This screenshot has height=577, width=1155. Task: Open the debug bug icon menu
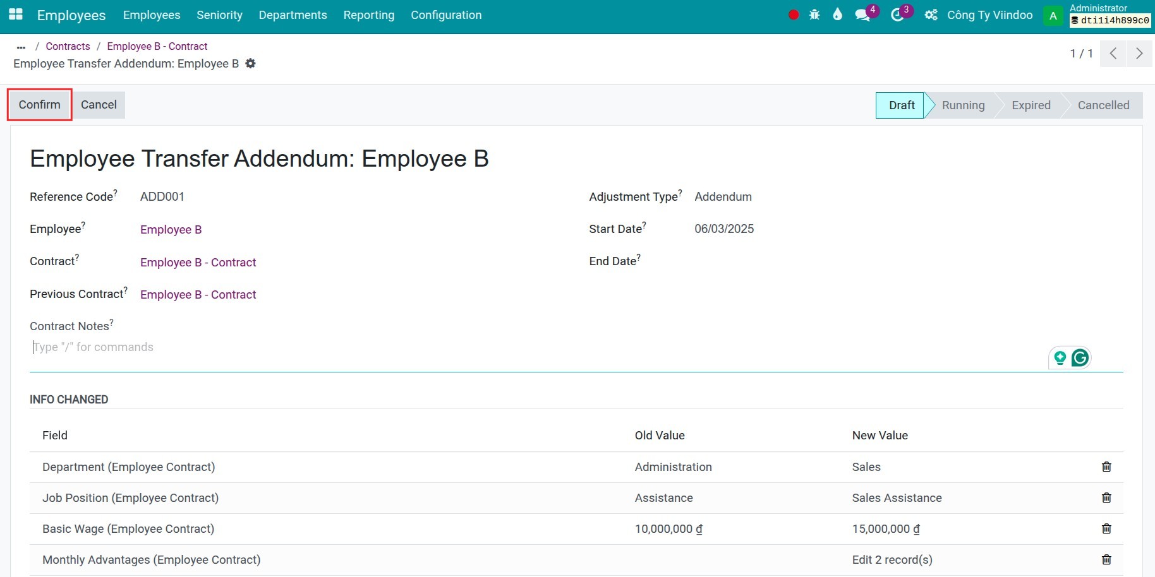(x=814, y=15)
